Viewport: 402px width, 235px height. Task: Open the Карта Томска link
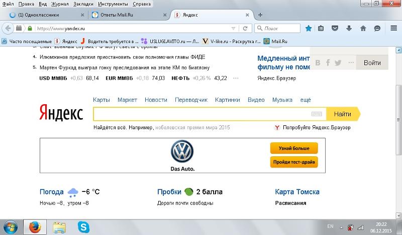pos(297,192)
